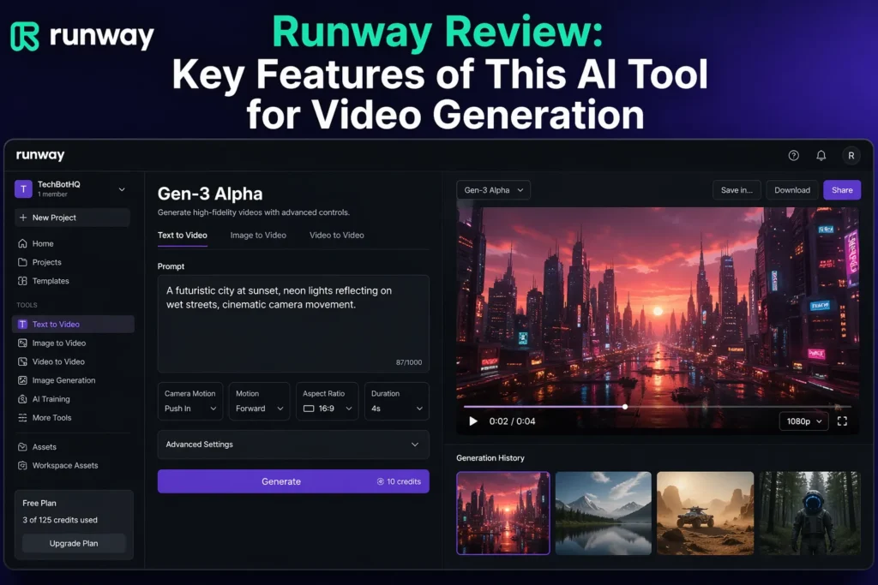Click the Workspace Assets icon
This screenshot has height=585, width=878.
tap(22, 465)
